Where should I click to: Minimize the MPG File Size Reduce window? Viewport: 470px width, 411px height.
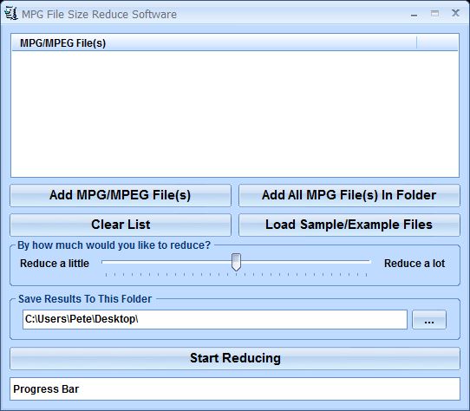tap(415, 15)
